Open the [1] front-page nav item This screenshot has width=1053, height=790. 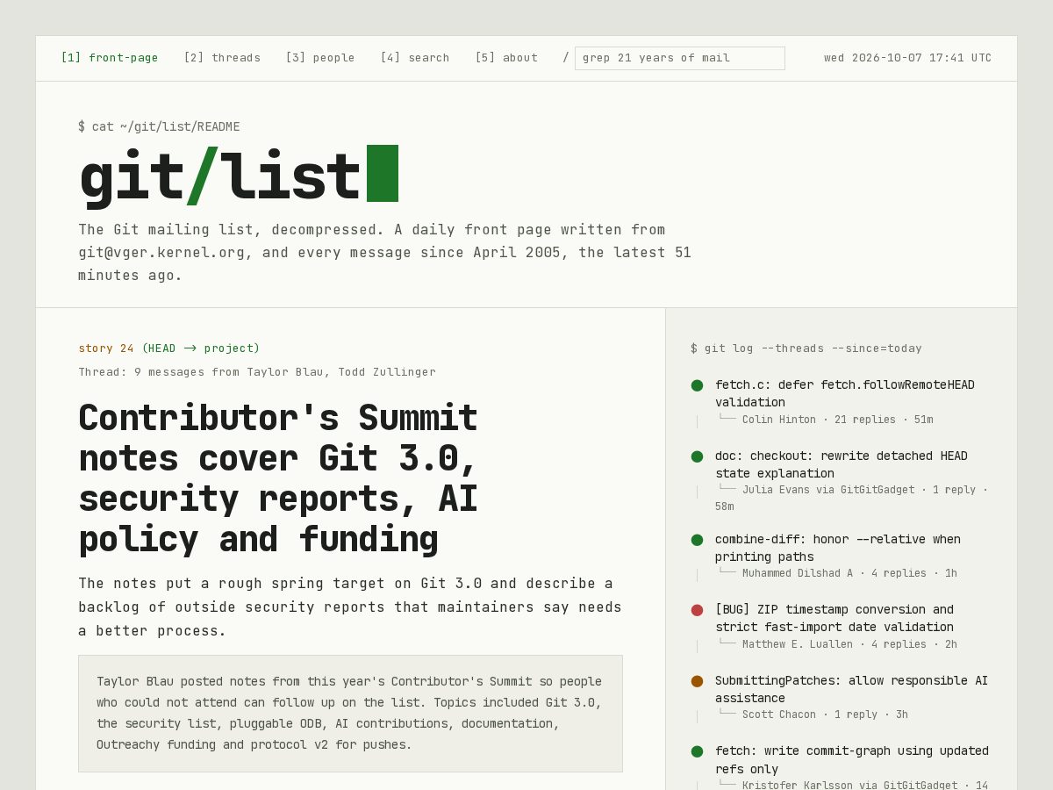pyautogui.click(x=110, y=58)
